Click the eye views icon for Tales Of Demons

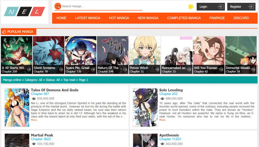pyautogui.click(x=34, y=99)
